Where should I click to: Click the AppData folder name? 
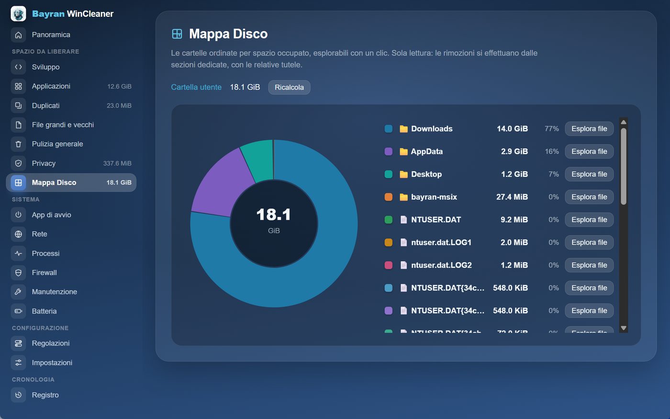point(427,151)
